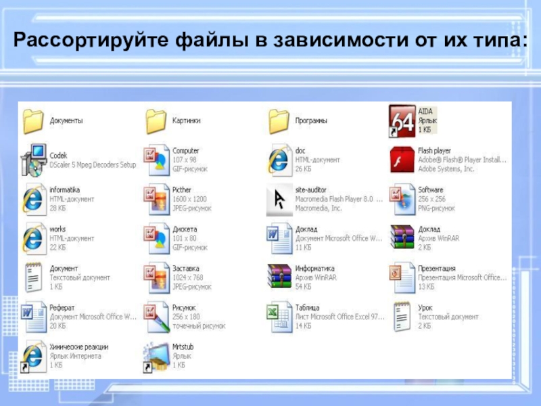Select the Mrtstub shortcut icon

click(156, 357)
